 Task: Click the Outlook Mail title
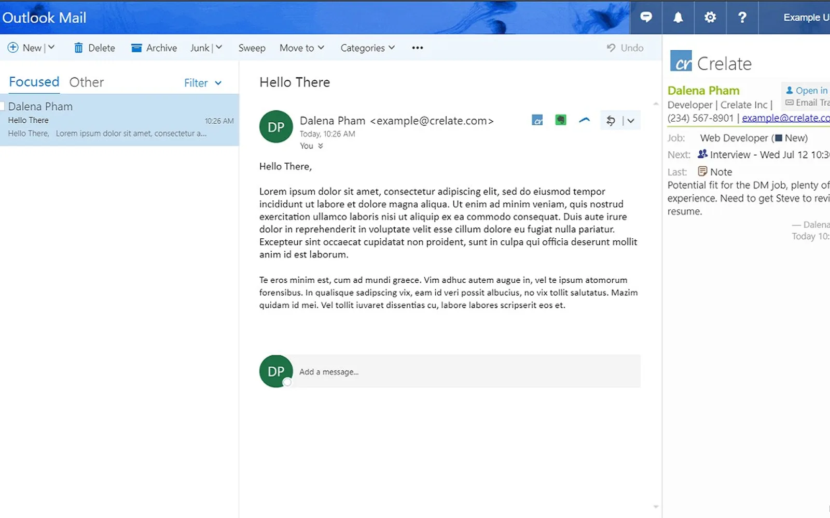click(x=44, y=18)
